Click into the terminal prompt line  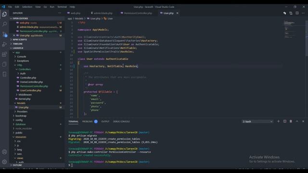click(72, 165)
